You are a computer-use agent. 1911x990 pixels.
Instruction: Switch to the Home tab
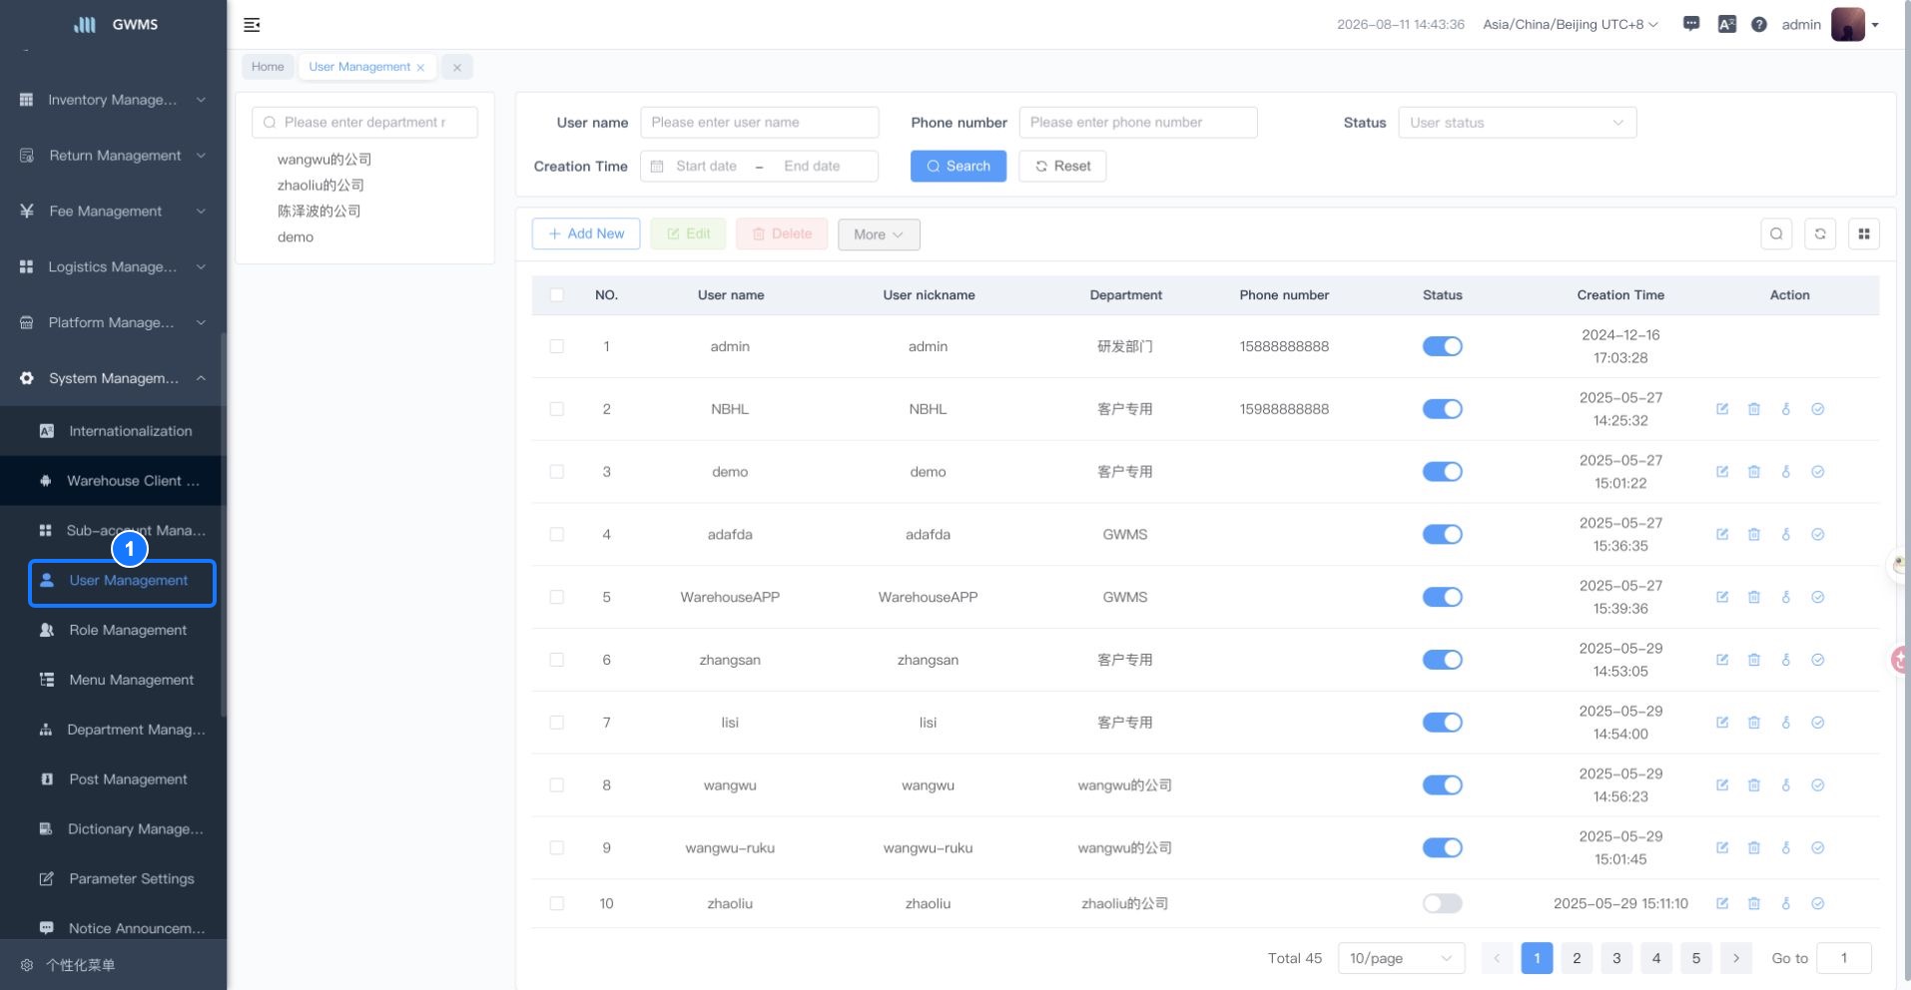tap(268, 67)
